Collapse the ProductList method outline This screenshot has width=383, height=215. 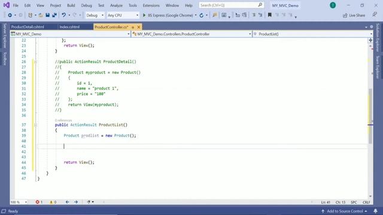click(x=36, y=125)
